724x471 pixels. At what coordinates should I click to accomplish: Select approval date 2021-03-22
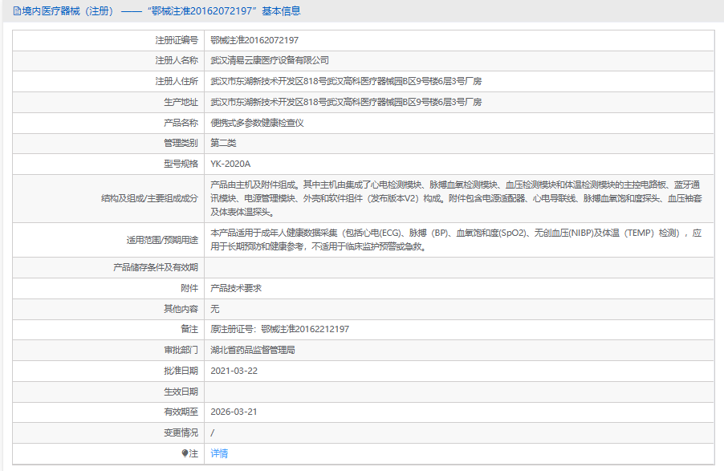point(234,371)
